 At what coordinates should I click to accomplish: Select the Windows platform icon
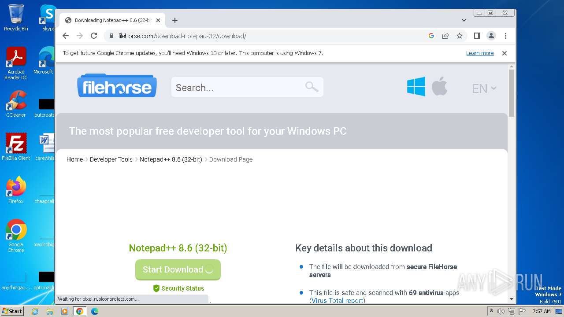pos(416,86)
